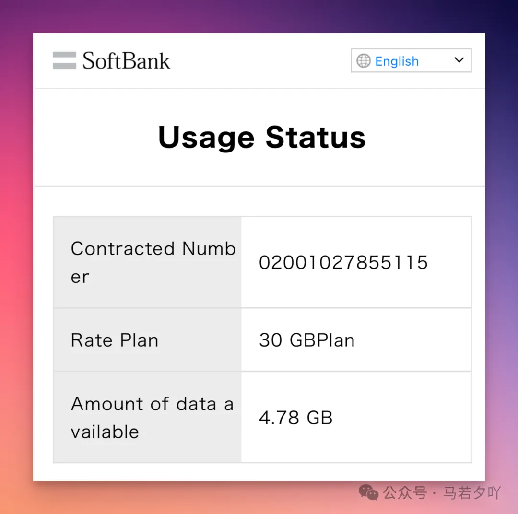518x514 pixels.
Task: Click the word "vailable" on the wrapped line
Action: pos(105,432)
